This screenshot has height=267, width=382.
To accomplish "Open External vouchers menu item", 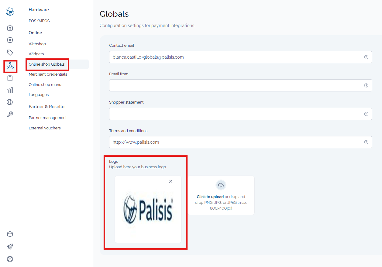I will [x=45, y=128].
